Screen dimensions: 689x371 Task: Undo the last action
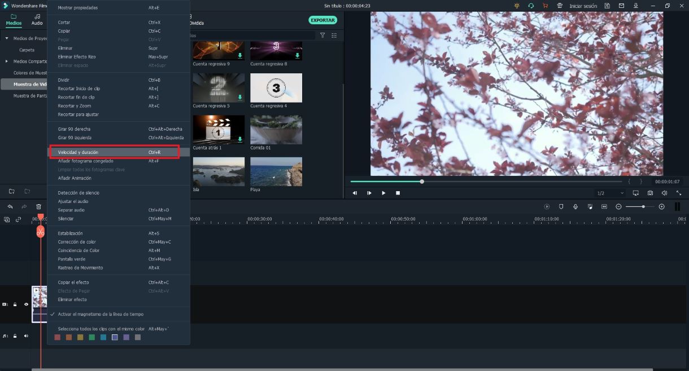[10, 207]
